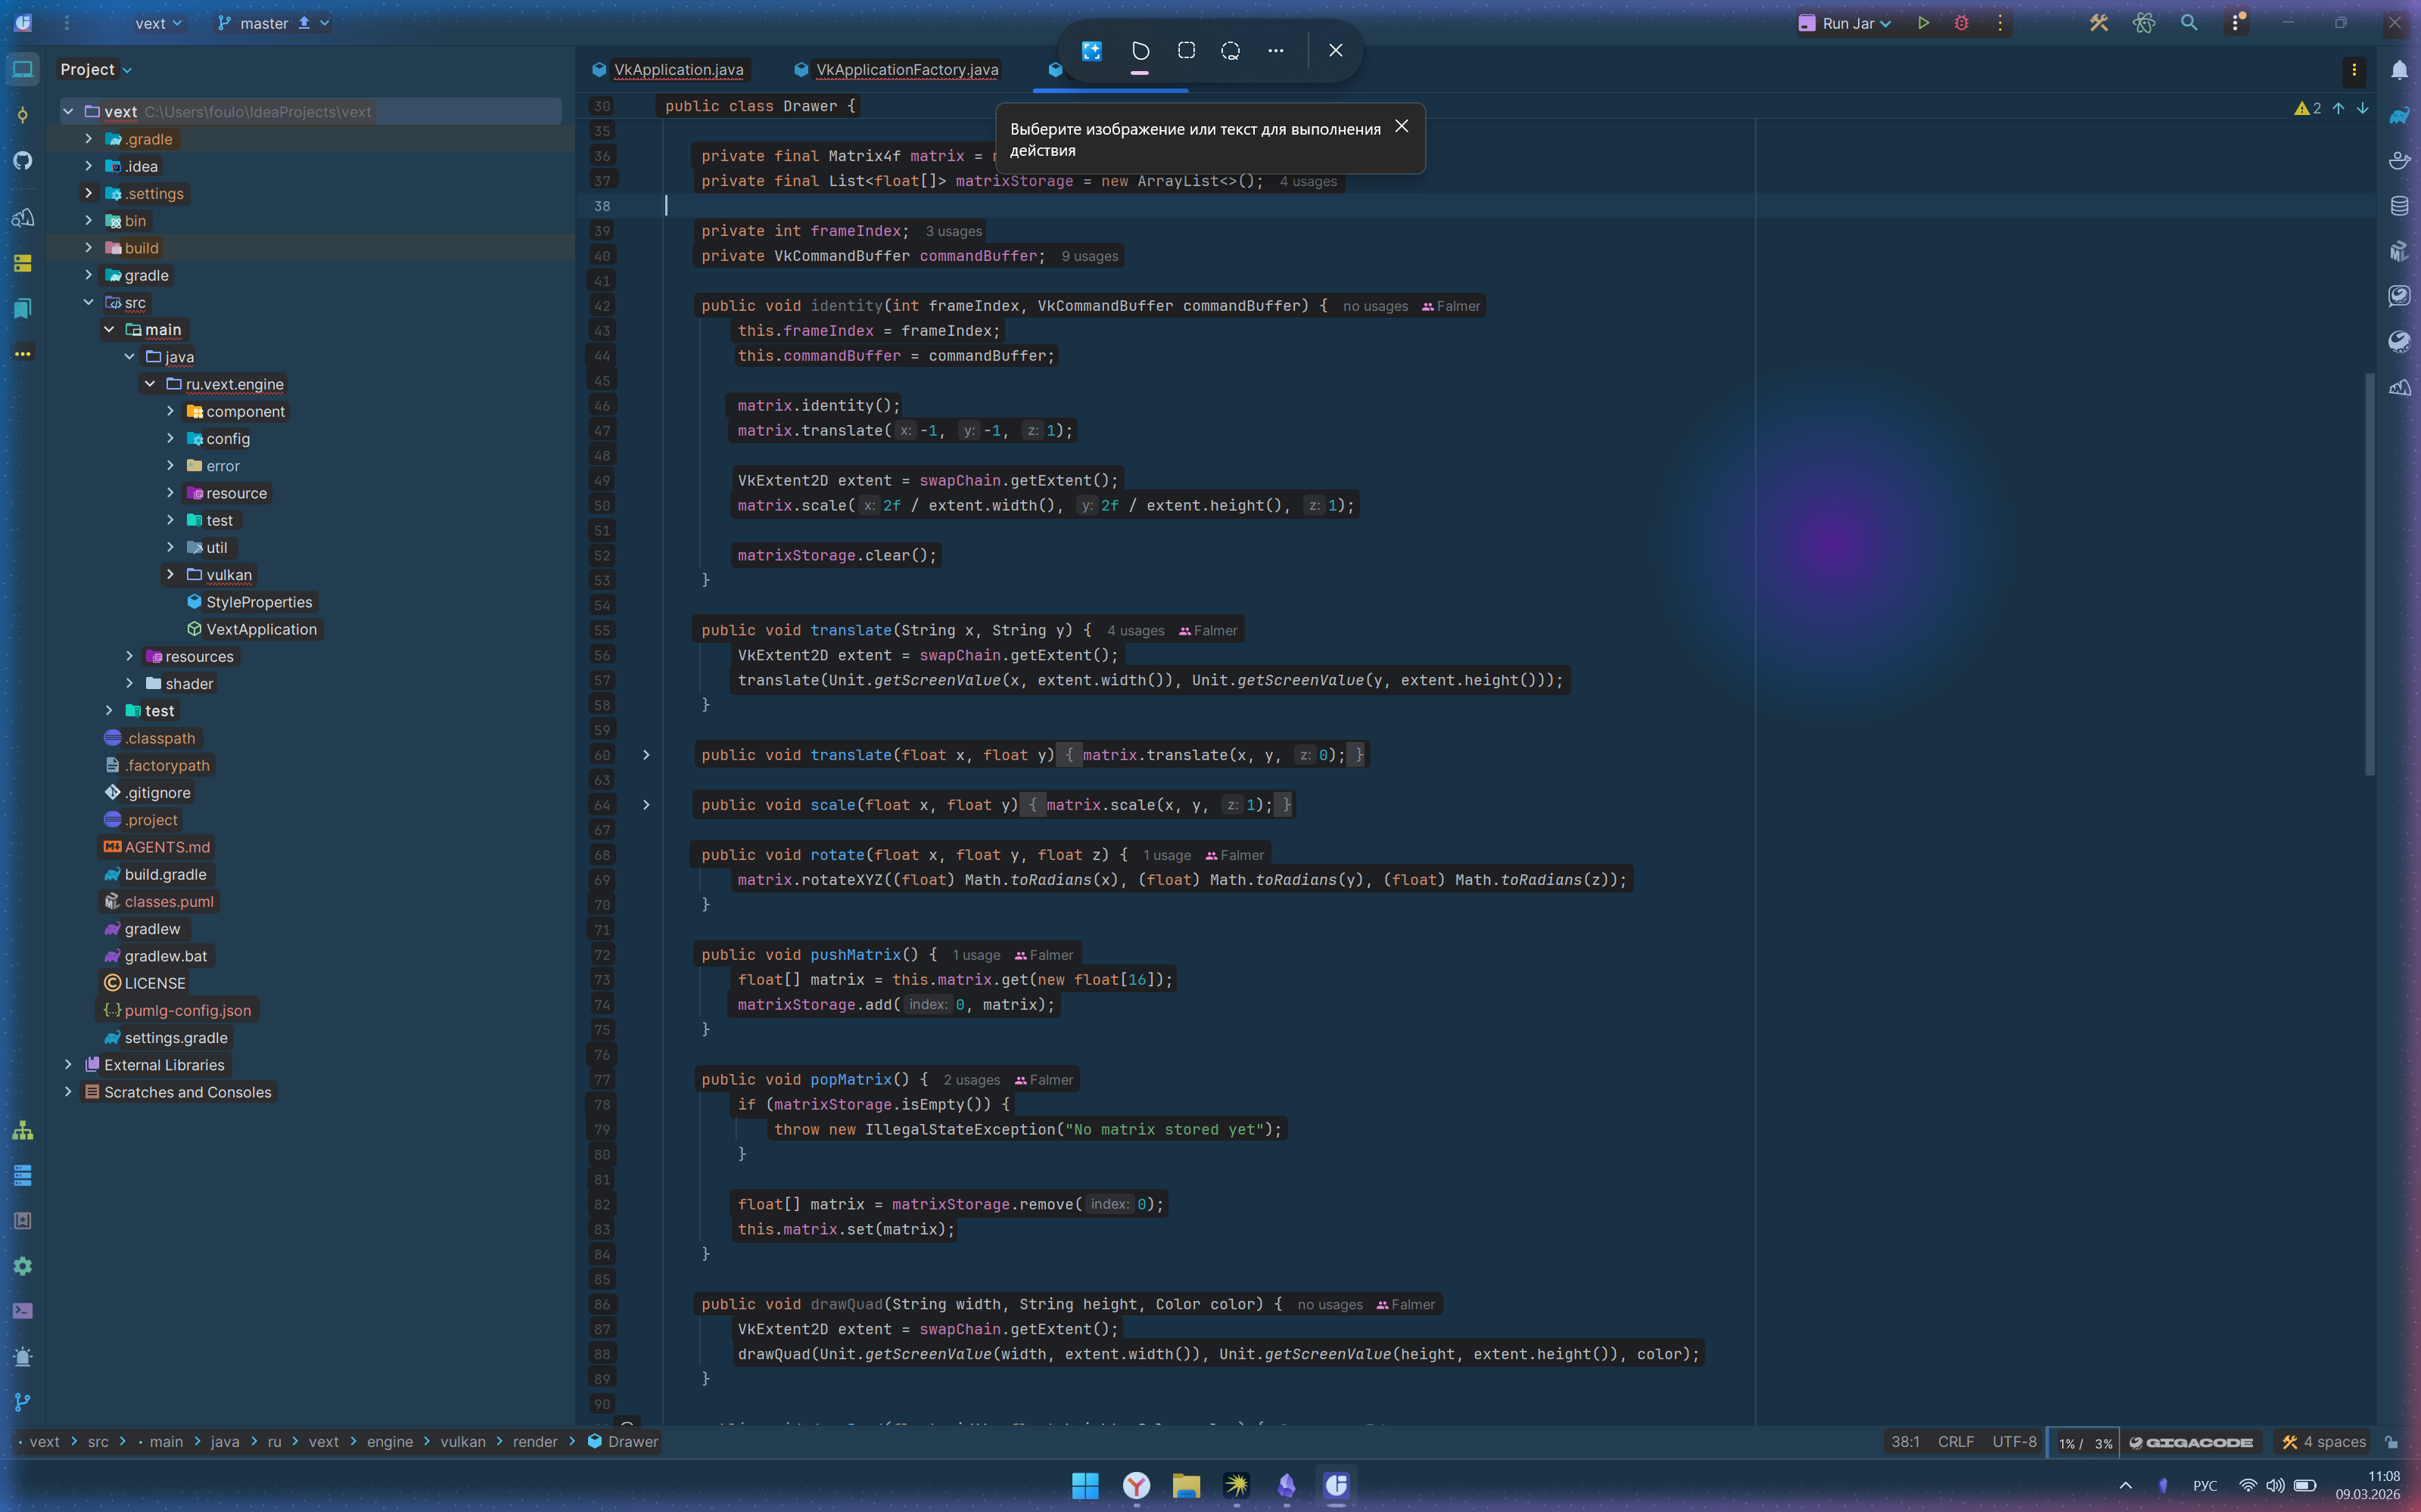The height and width of the screenshot is (1512, 2421).
Task: Click the Debug bug icon
Action: pos(1961,23)
